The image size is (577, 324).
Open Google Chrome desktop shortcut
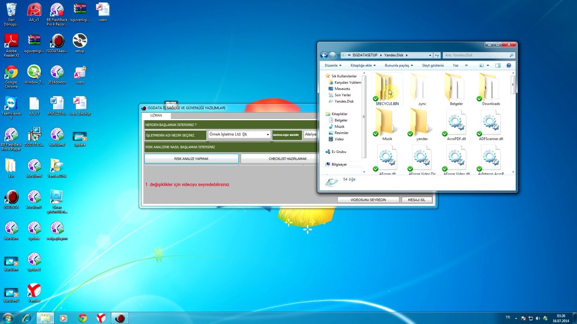[x=11, y=77]
